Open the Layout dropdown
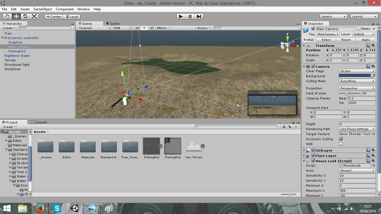Image resolution: width=381 pixels, height=214 pixels. (364, 16)
